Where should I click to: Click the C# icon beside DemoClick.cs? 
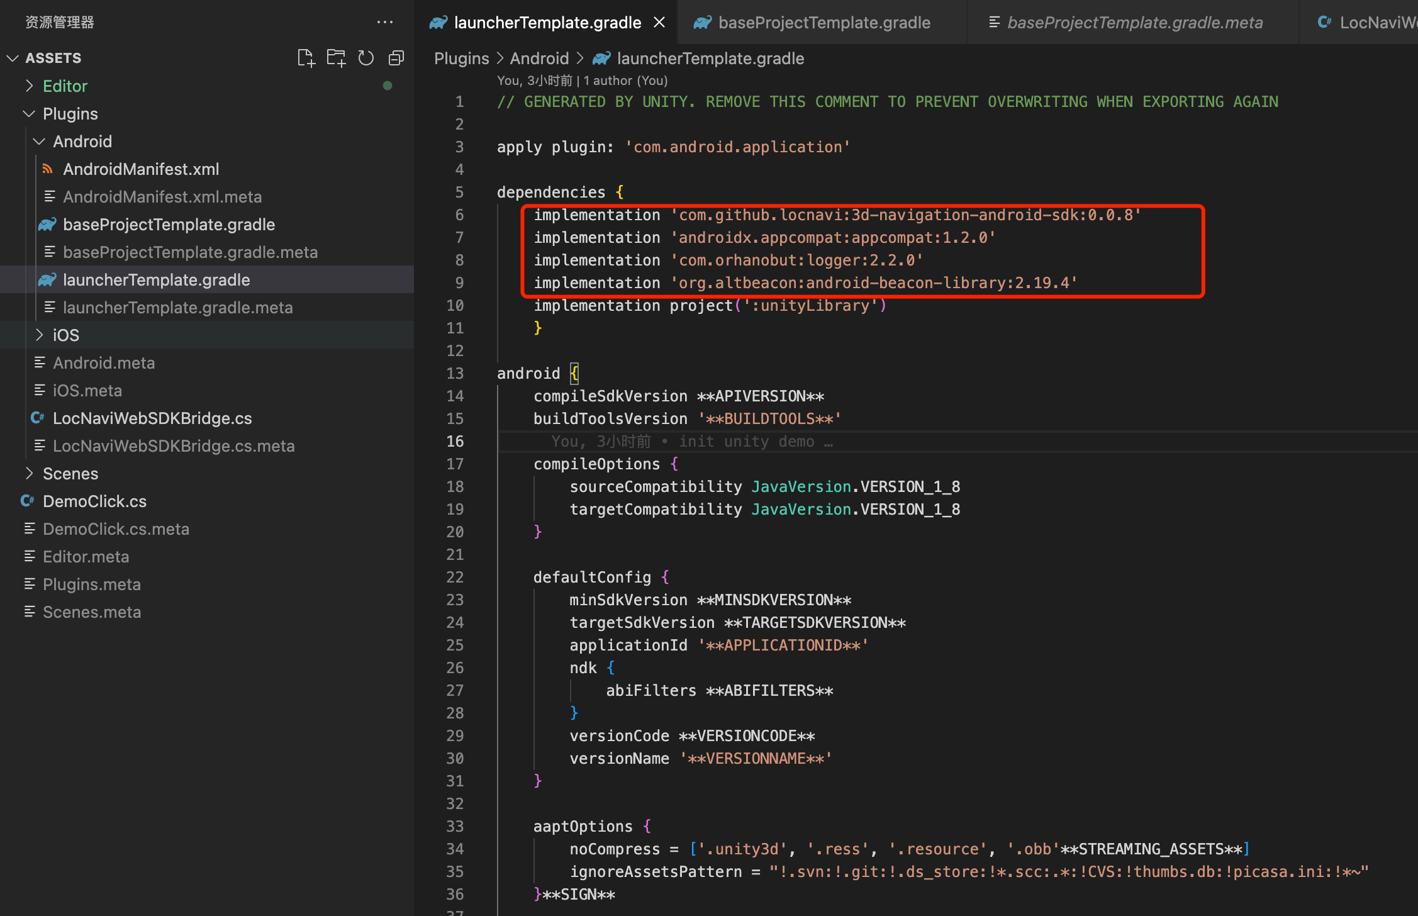click(28, 501)
